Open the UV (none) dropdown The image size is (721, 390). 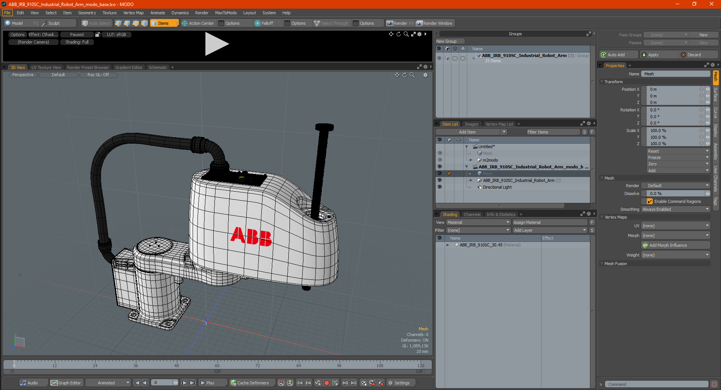pyautogui.click(x=676, y=226)
